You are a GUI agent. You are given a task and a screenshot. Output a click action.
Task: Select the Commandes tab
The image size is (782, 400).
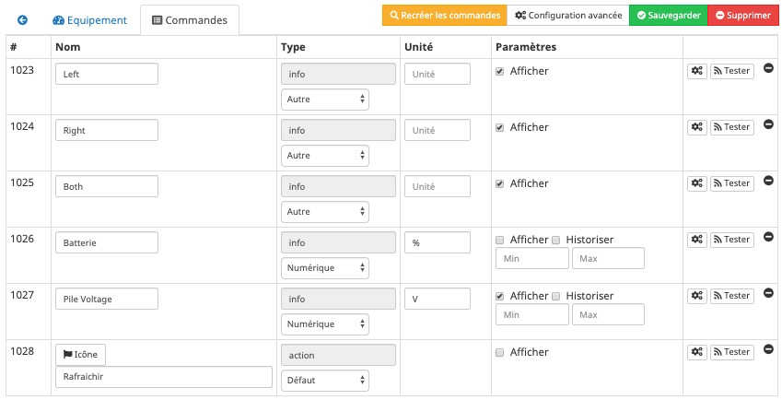[x=189, y=19]
